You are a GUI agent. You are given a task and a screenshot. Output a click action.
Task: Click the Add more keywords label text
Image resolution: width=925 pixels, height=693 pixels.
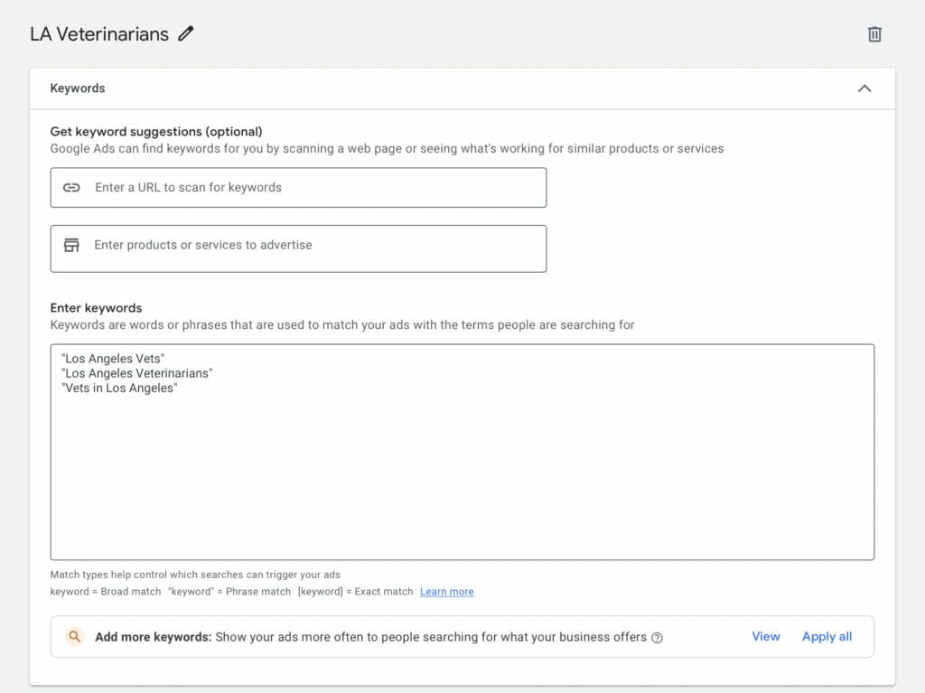(154, 637)
